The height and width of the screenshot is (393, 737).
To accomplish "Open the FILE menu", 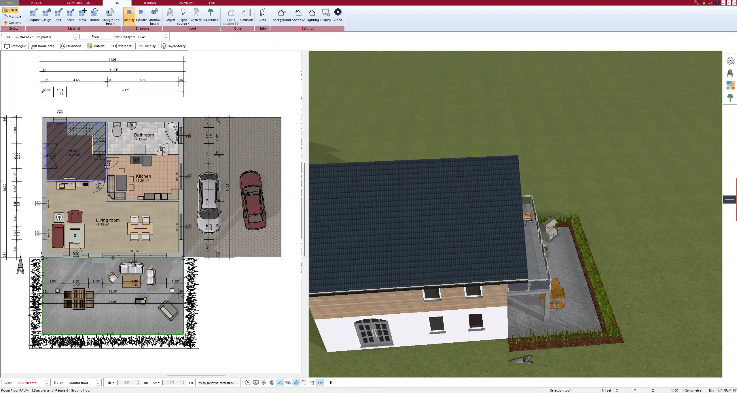I will [x=10, y=3].
